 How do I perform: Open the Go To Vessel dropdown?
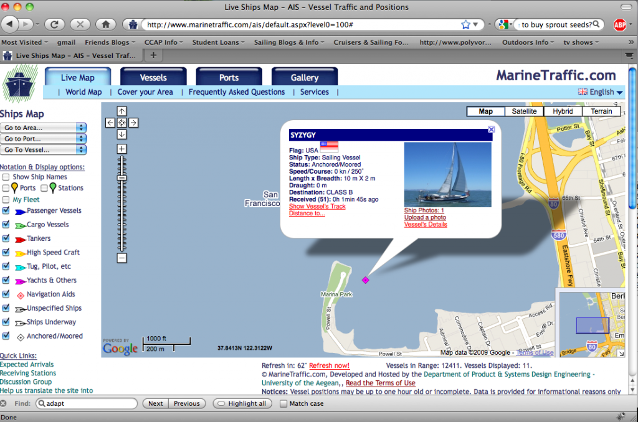43,149
